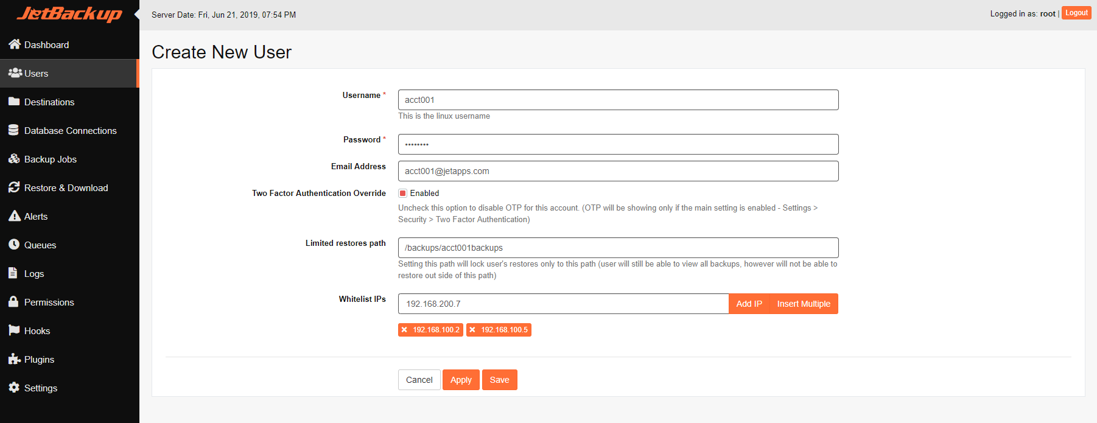Click the Logs document icon
Viewport: 1097px width, 423px height.
[x=13, y=273]
